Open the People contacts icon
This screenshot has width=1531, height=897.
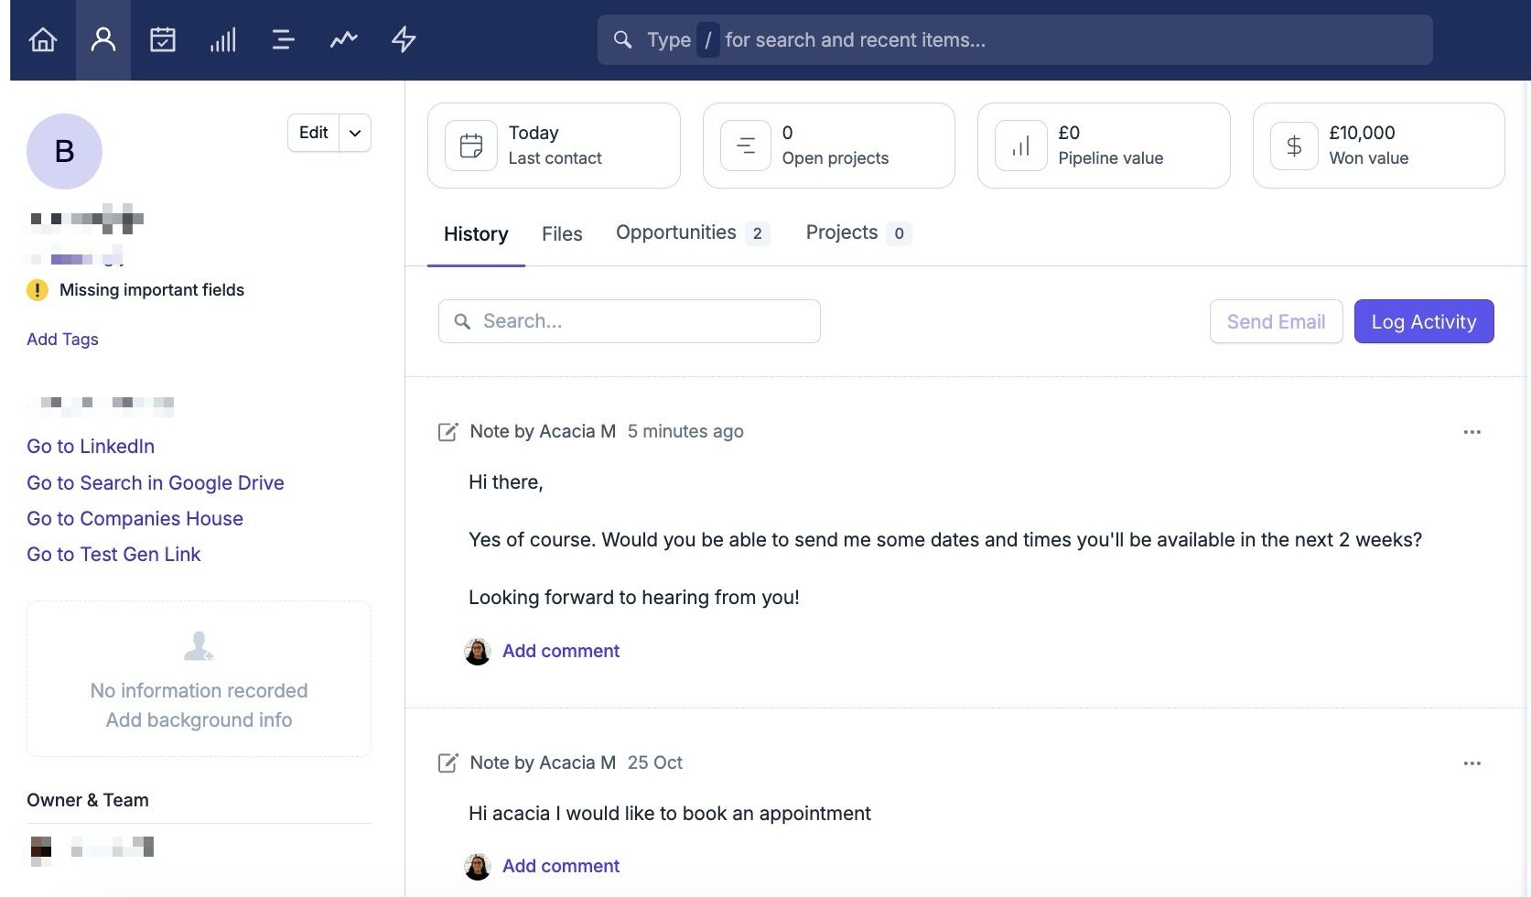click(x=103, y=40)
